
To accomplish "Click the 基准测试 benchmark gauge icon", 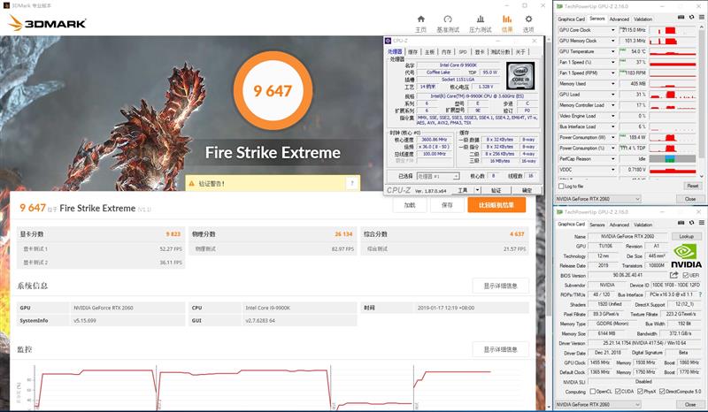I will click(x=449, y=19).
